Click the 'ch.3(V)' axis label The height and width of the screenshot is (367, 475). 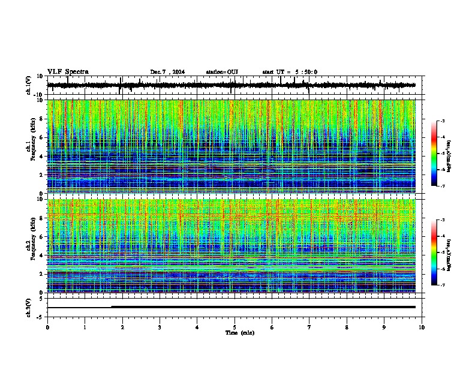tap(29, 308)
